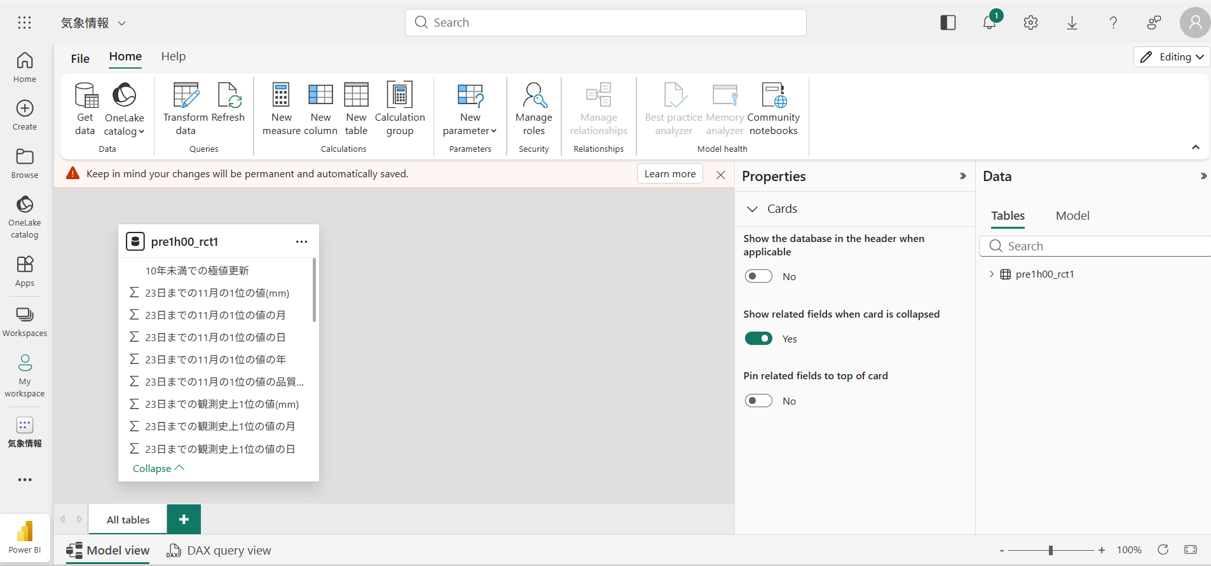
Task: Toggle Pin related fields to top
Action: [758, 401]
